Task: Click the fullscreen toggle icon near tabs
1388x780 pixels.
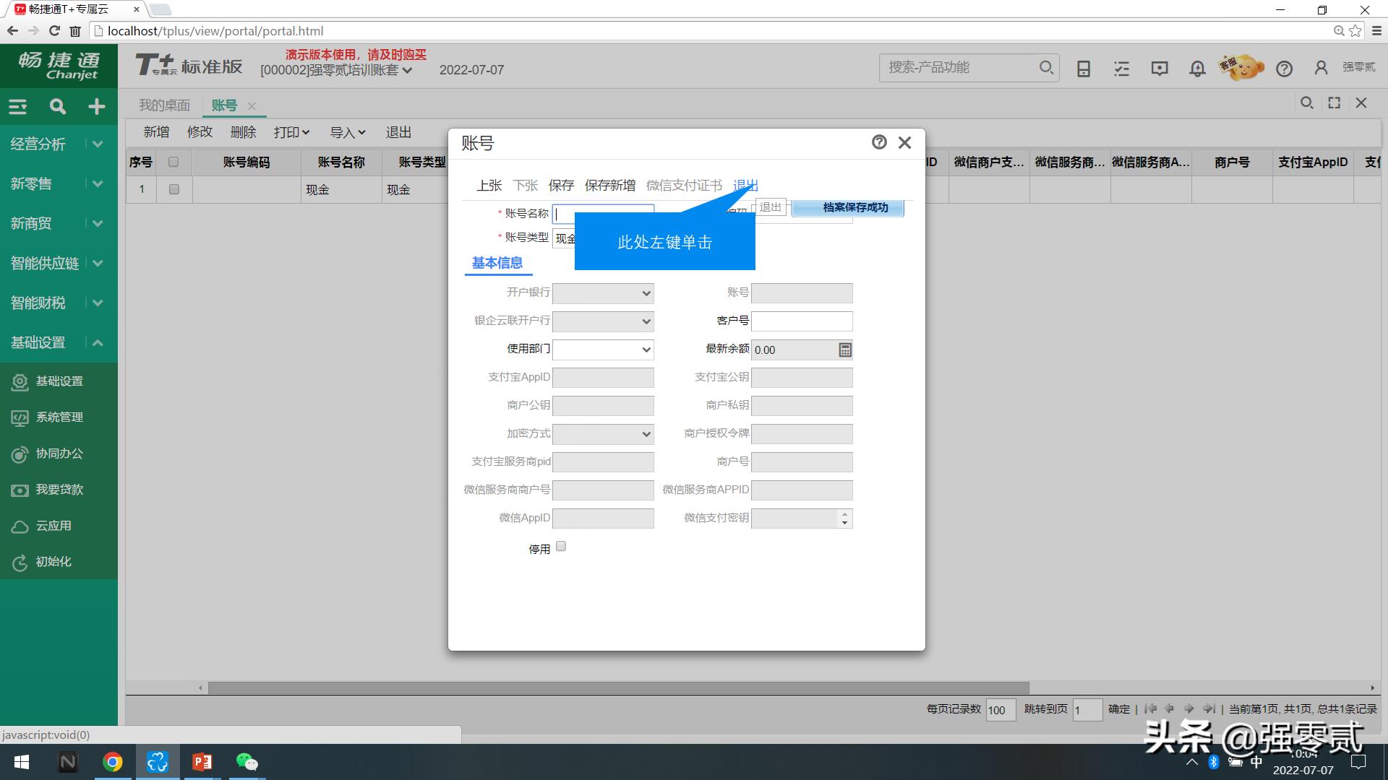Action: coord(1333,103)
